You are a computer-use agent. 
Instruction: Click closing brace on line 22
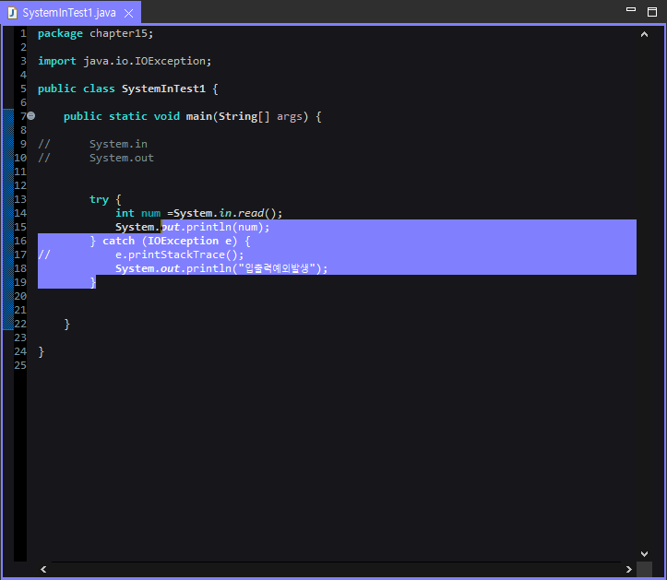(66, 324)
